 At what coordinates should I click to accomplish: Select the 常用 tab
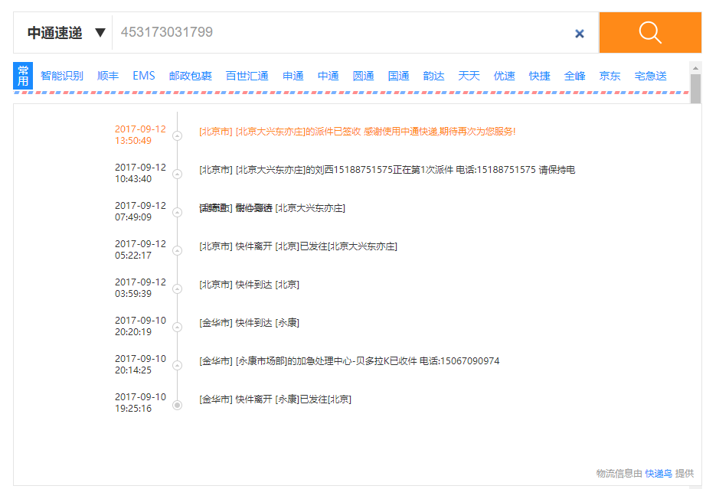pyautogui.click(x=23, y=76)
